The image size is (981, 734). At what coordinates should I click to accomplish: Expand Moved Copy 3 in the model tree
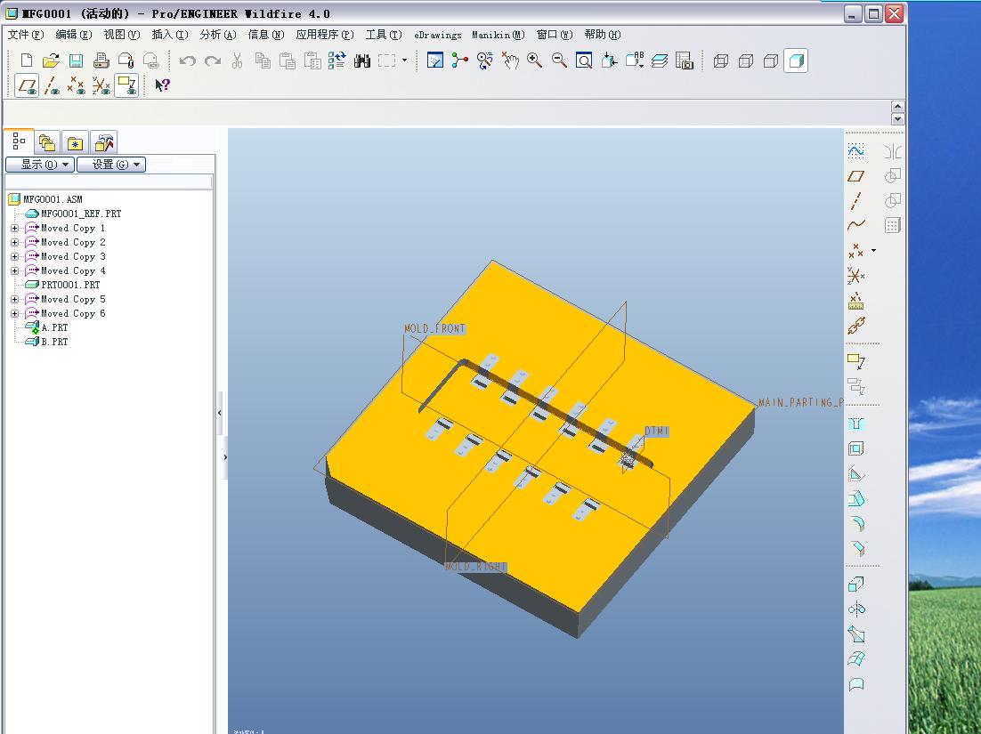(x=14, y=257)
